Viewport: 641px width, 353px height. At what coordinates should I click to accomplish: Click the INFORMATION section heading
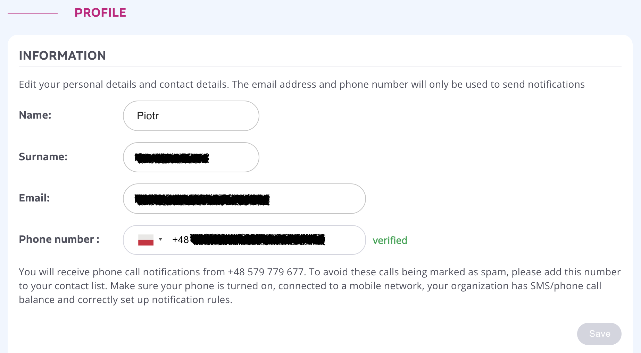tap(63, 55)
